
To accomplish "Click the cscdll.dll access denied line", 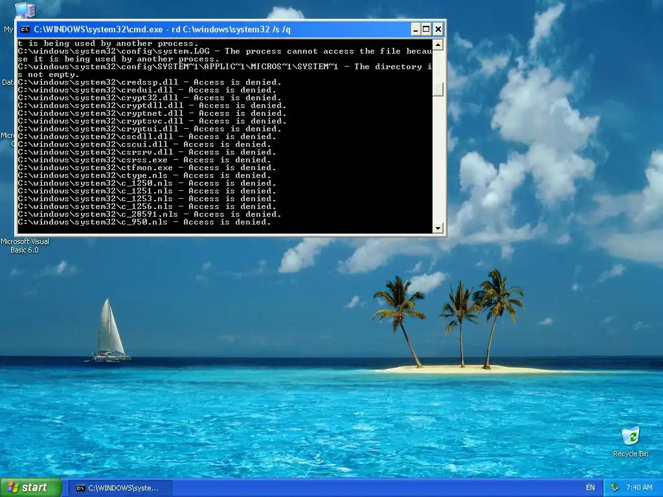I will coord(147,137).
